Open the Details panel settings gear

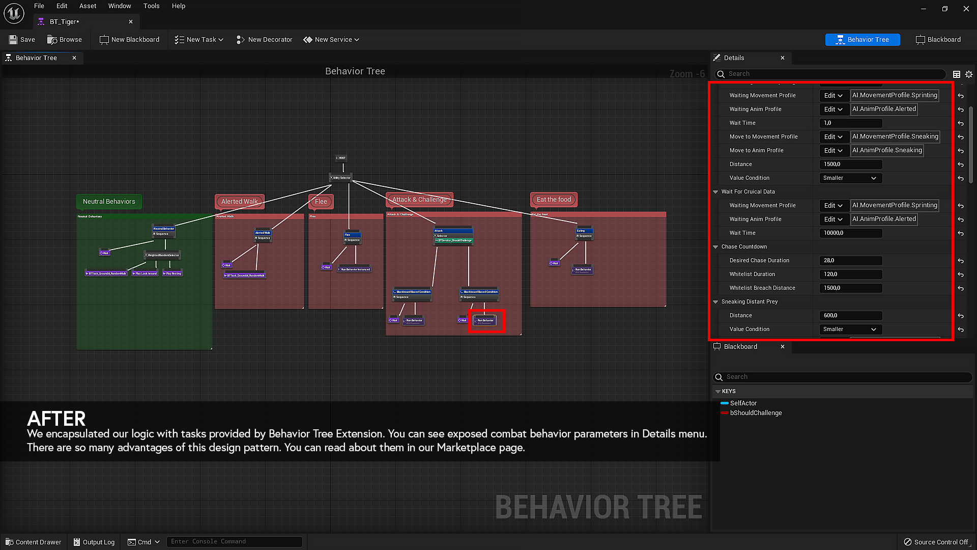click(969, 74)
